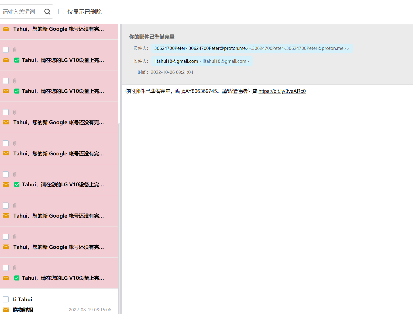Click the timestamp 2022-10-06 09:21:04
The height and width of the screenshot is (314, 413).
click(x=172, y=72)
